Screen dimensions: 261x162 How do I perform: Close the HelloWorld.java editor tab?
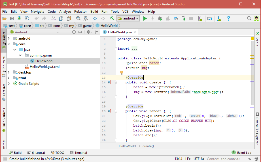[x=135, y=33]
